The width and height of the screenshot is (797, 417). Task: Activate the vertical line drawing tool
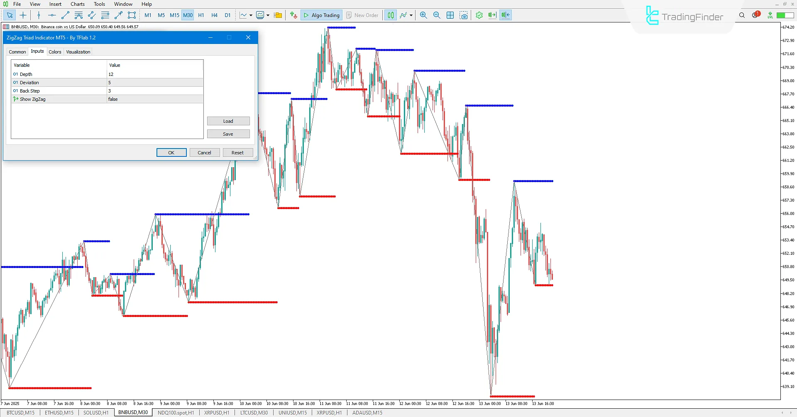(39, 15)
